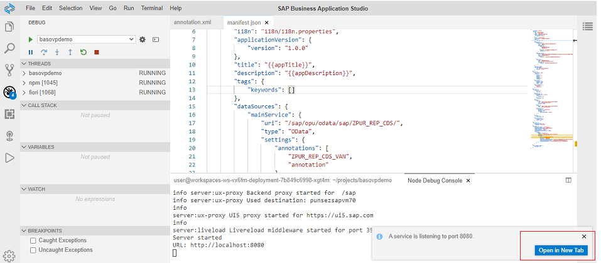Open the Terminal menu

(152, 8)
